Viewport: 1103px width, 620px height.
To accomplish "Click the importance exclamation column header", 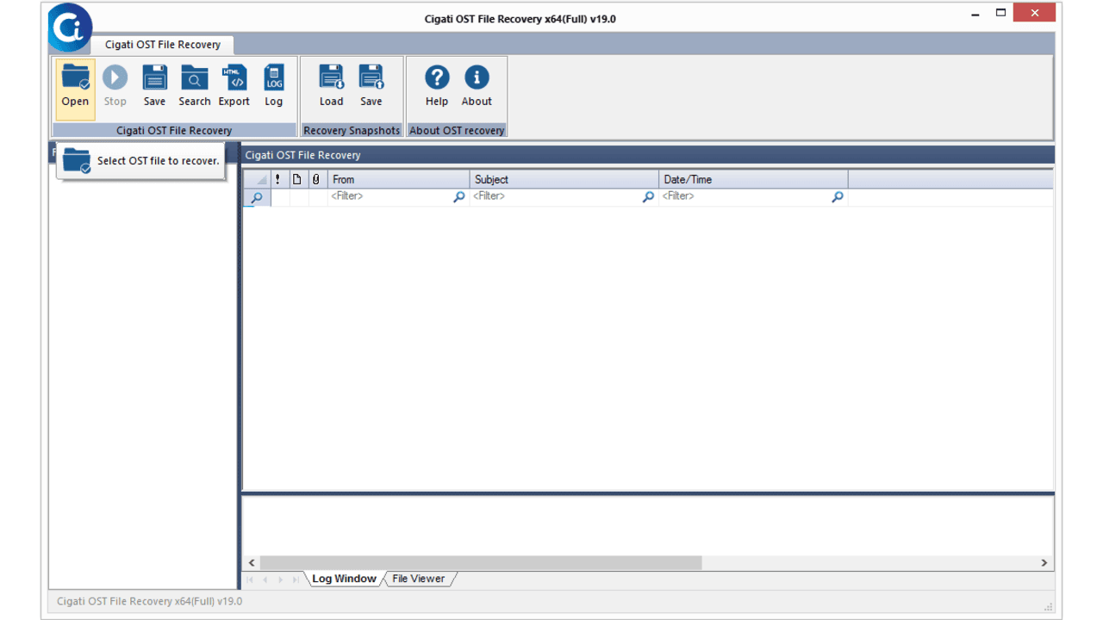I will [x=277, y=179].
